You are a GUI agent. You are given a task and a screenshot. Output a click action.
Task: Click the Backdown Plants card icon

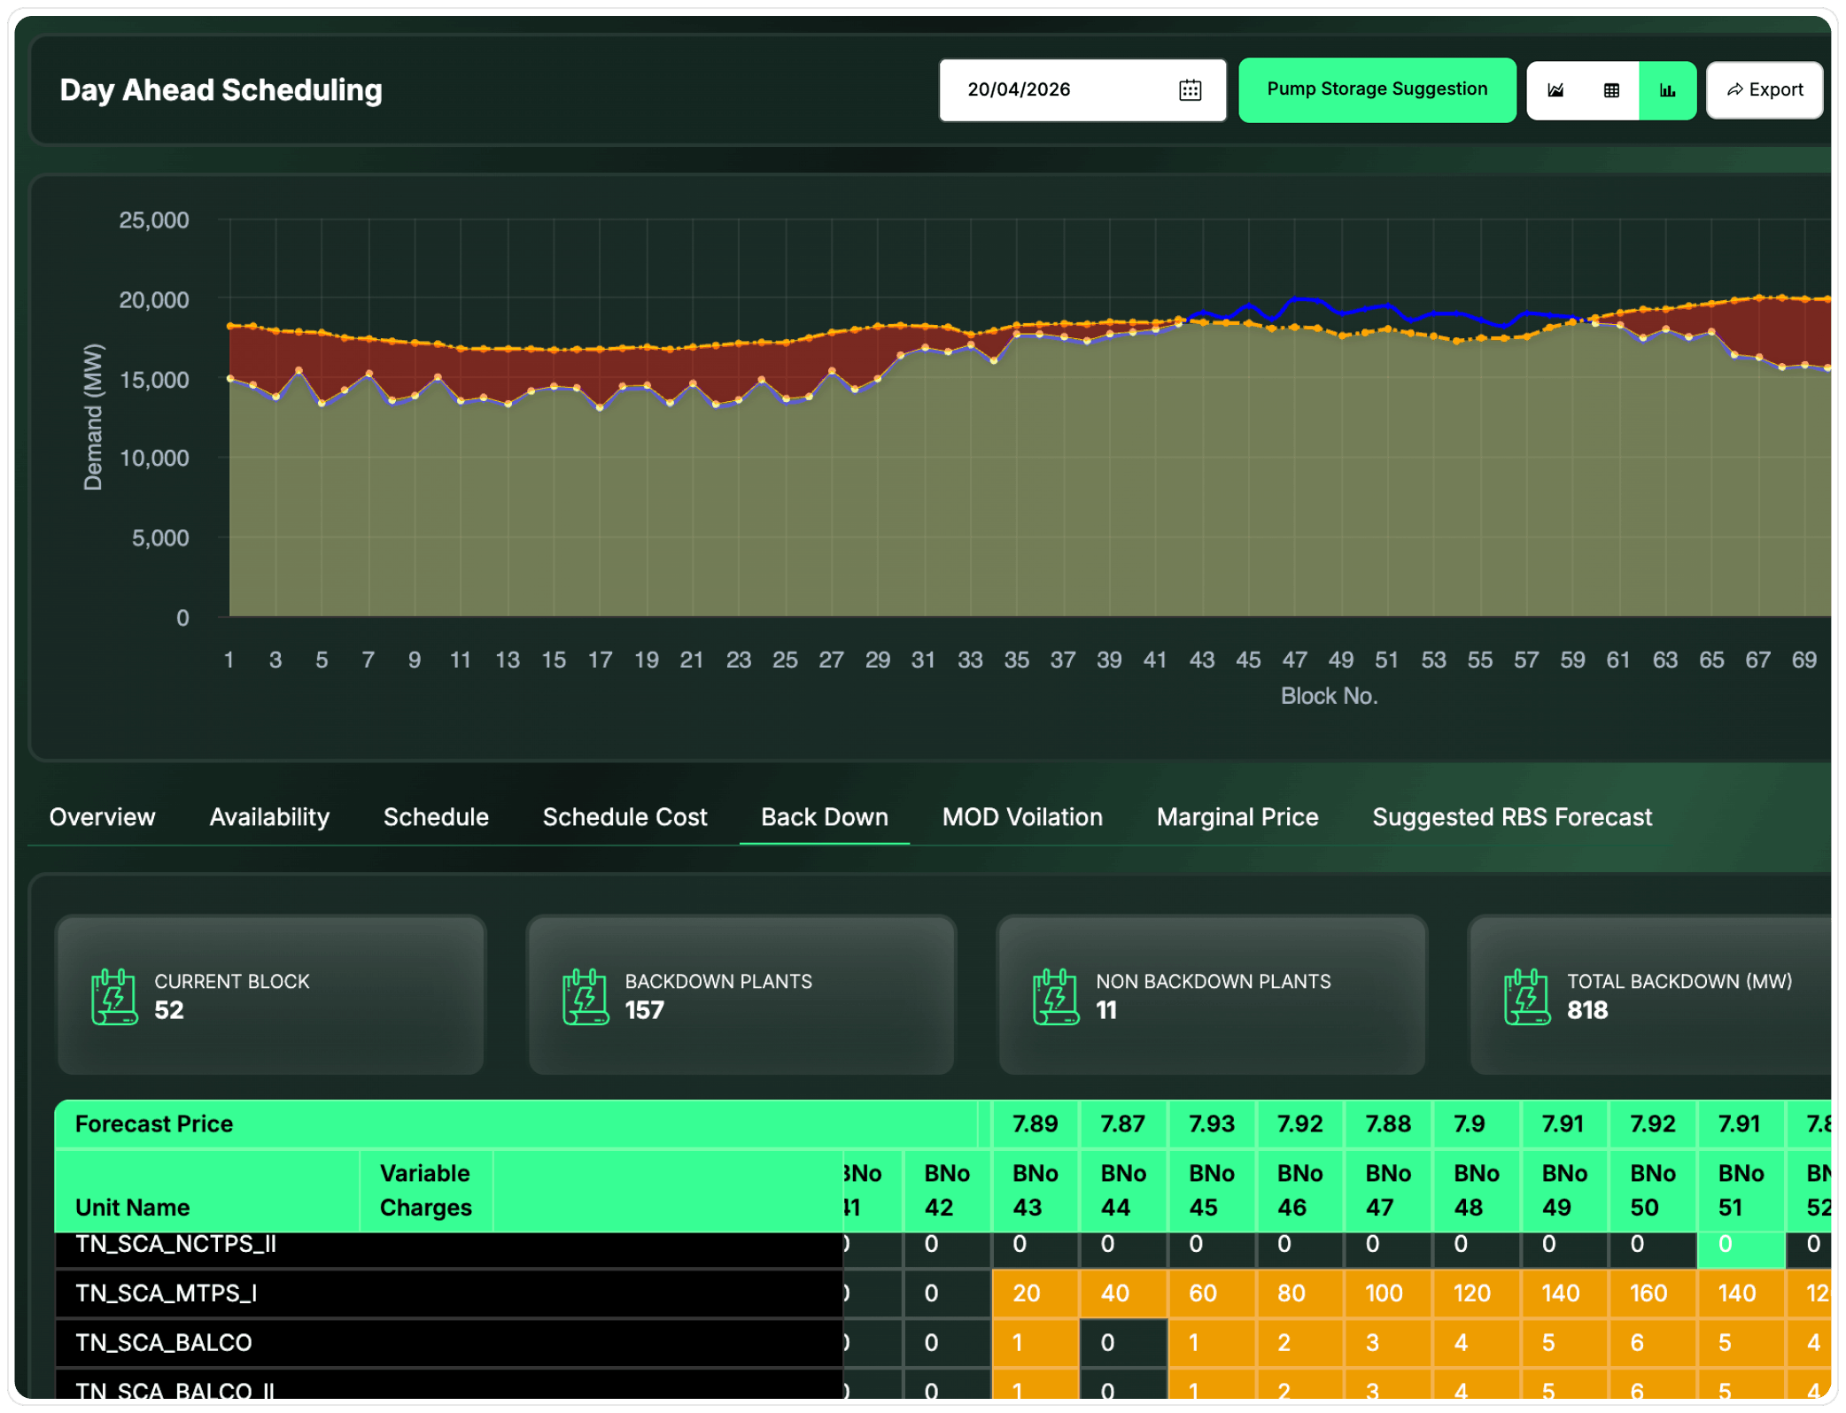click(x=586, y=996)
